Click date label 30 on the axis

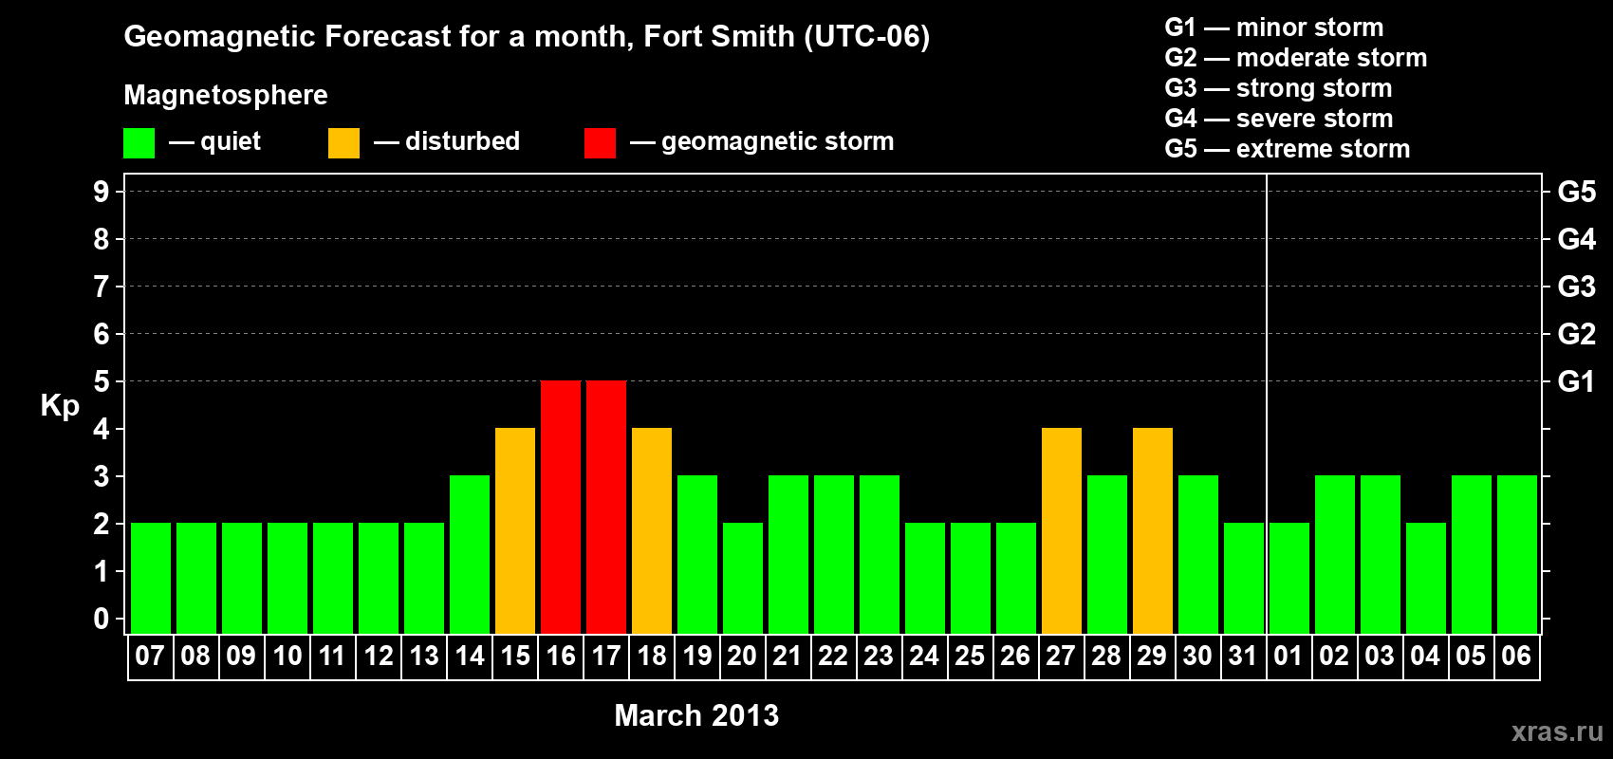tap(1197, 656)
